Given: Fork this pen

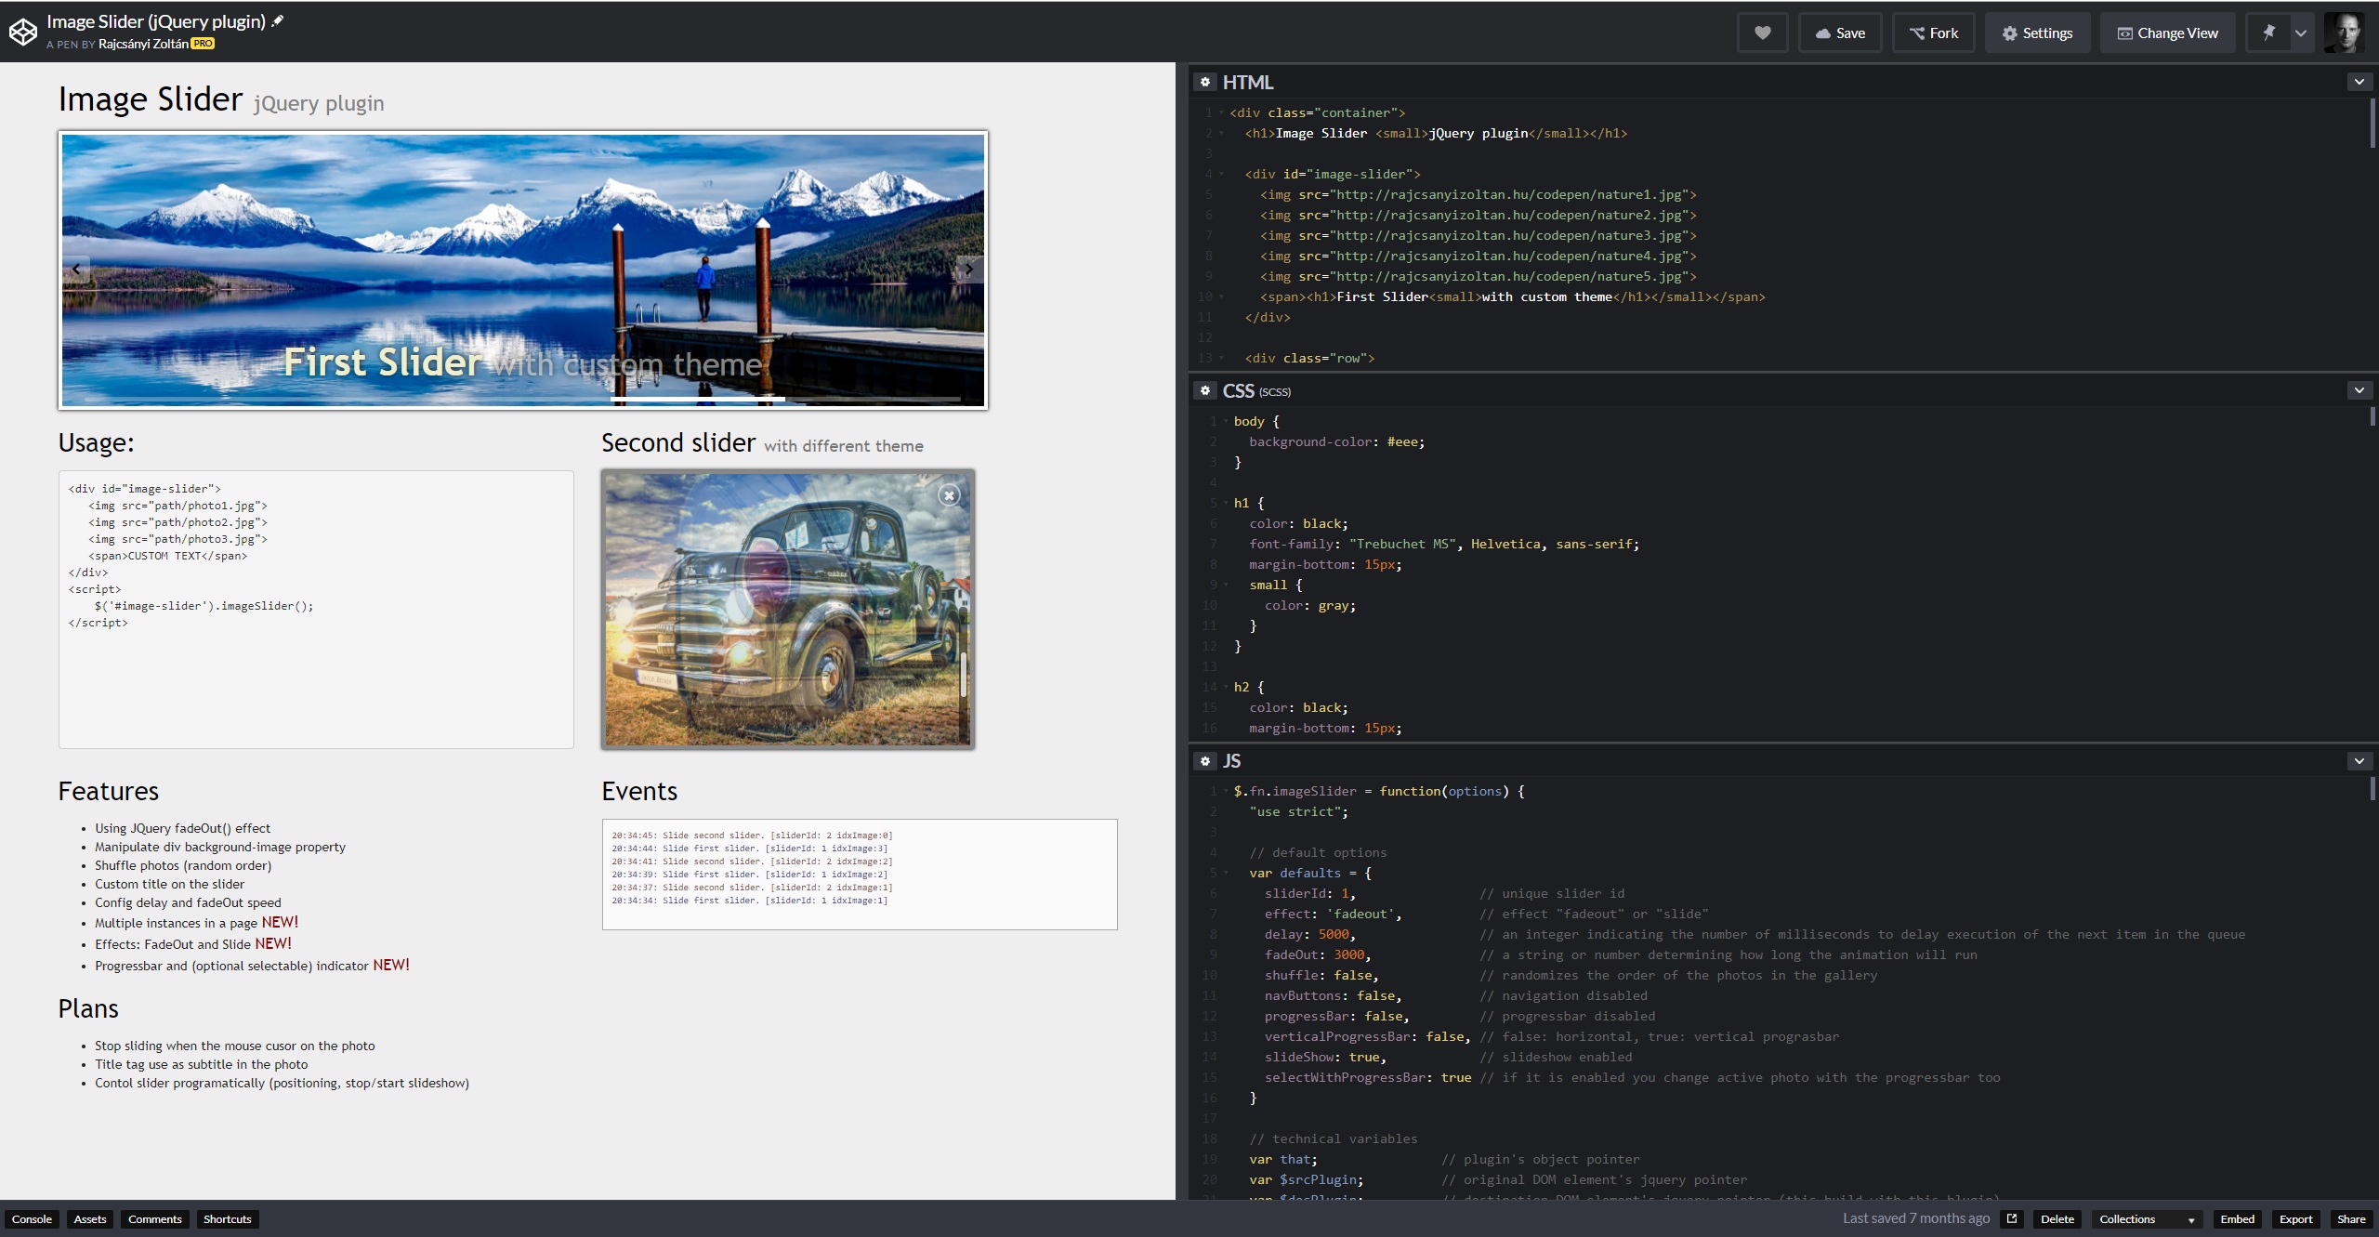Looking at the screenshot, I should [x=1934, y=33].
